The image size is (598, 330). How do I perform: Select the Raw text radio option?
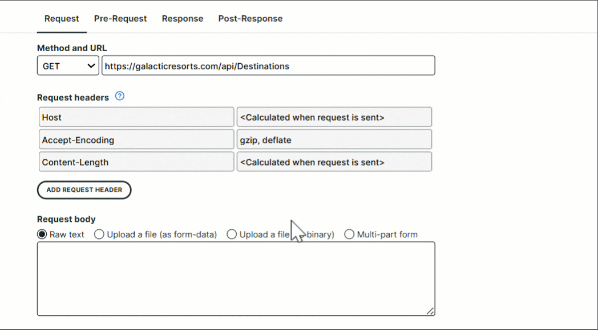pyautogui.click(x=42, y=234)
